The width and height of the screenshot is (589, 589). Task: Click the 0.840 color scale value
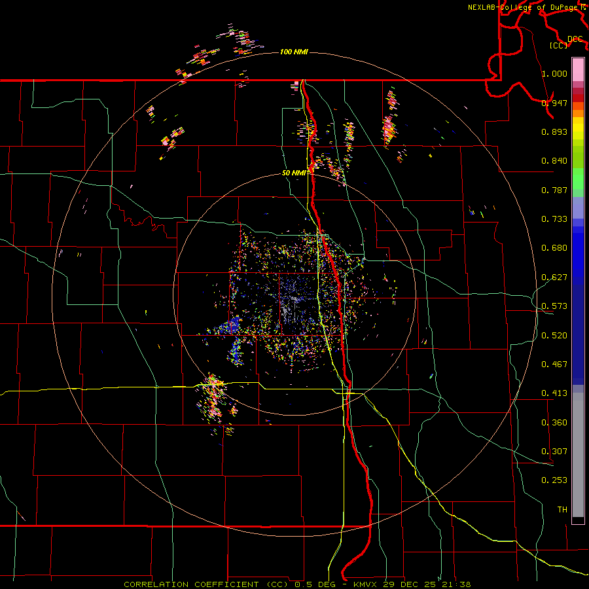click(554, 161)
